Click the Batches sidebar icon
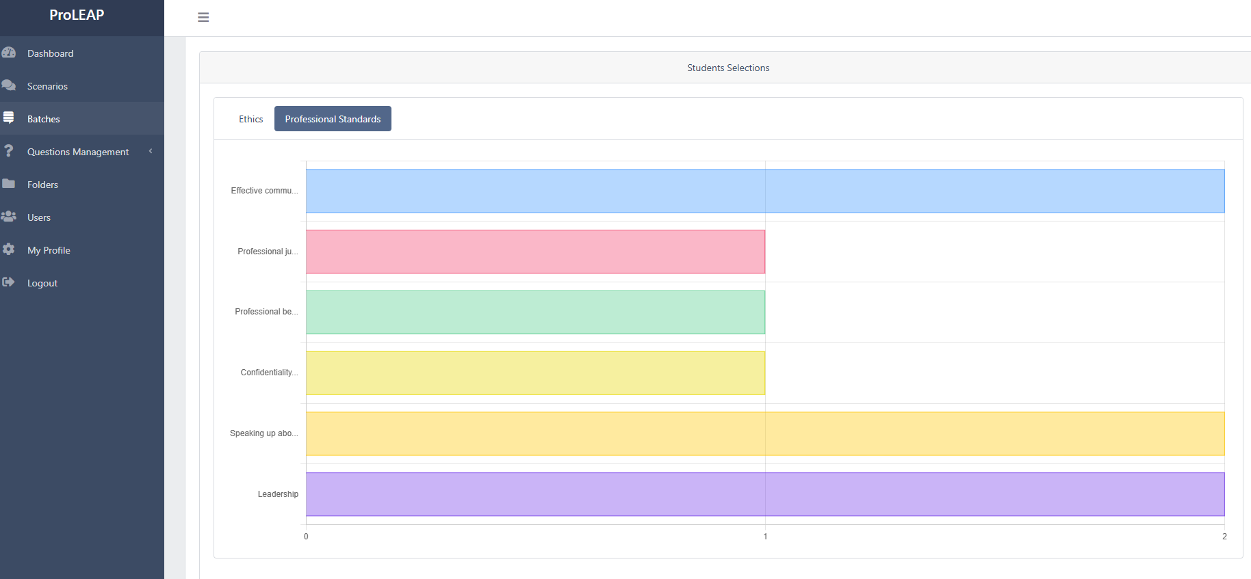The image size is (1251, 579). (x=9, y=118)
